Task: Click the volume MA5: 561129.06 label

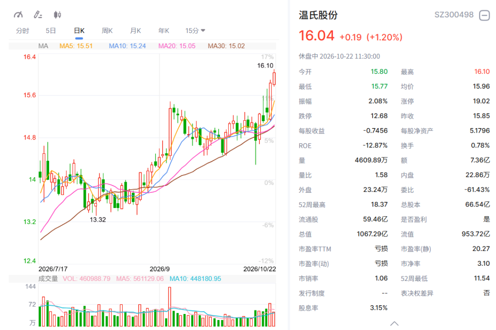Action: point(140,279)
